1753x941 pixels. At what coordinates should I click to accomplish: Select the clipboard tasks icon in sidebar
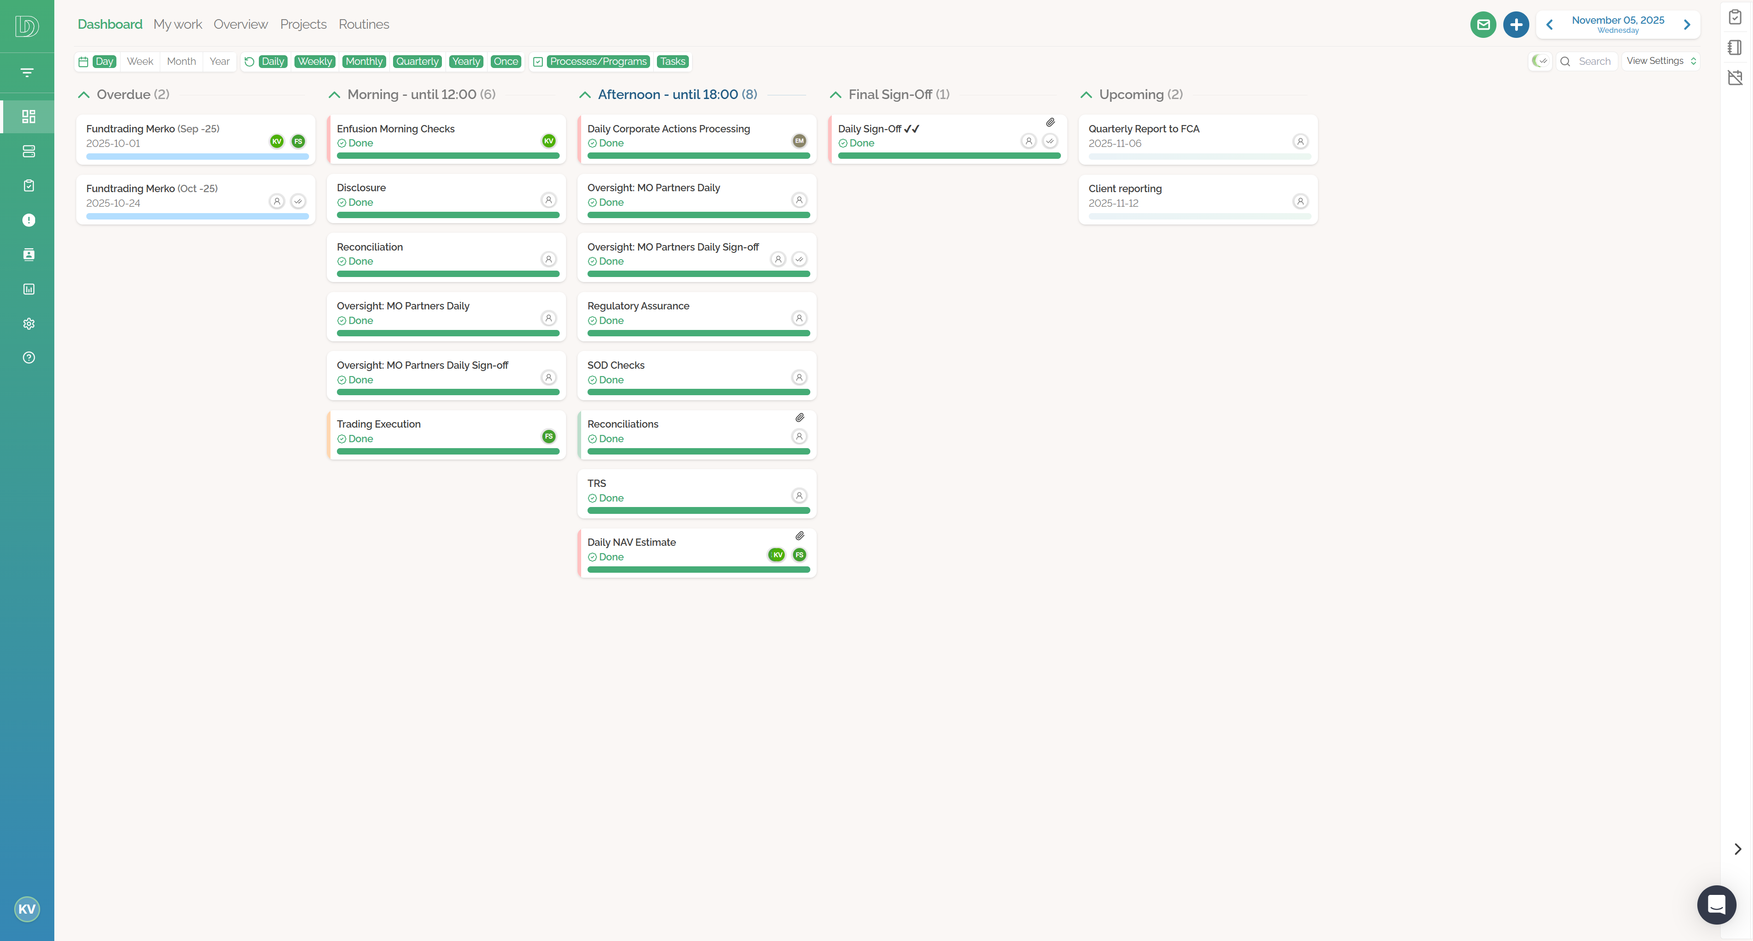pos(28,185)
